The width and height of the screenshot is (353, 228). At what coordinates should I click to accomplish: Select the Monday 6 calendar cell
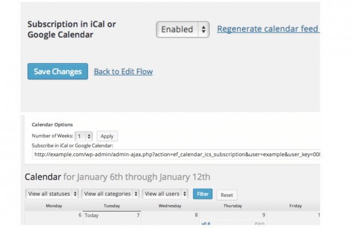(x=54, y=218)
